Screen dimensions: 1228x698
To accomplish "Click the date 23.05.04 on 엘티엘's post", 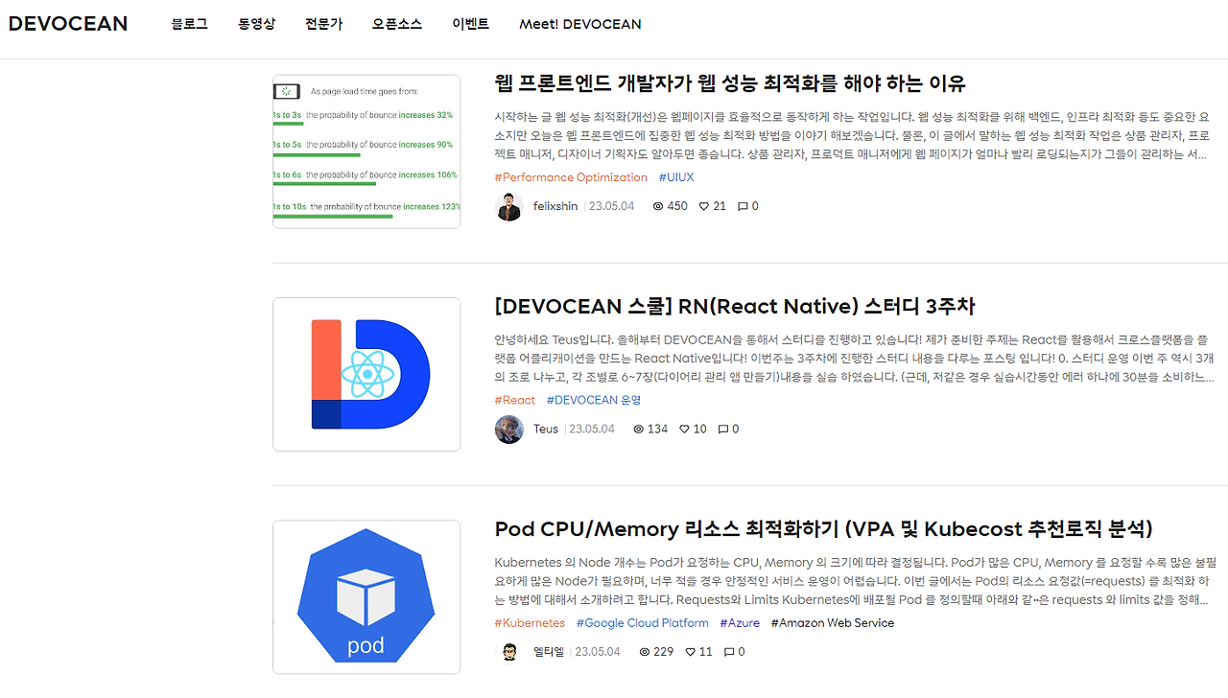I will tap(598, 652).
